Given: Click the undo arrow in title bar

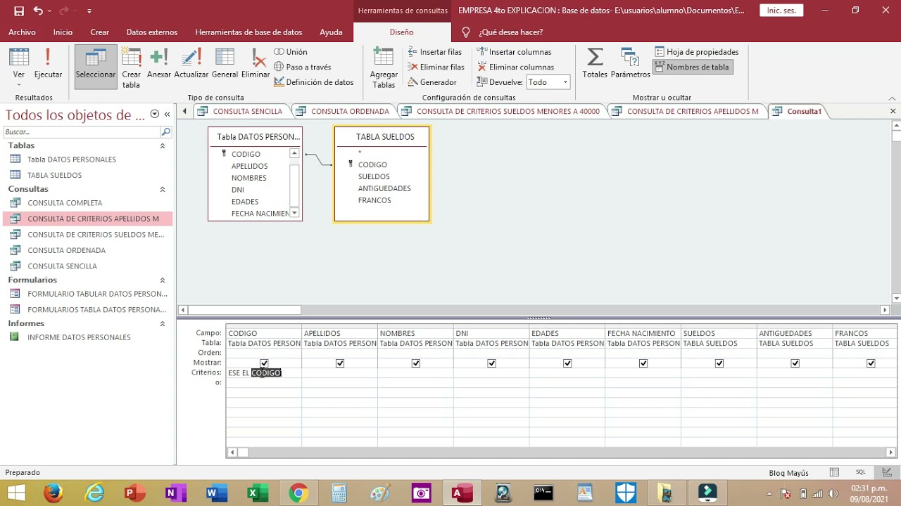Looking at the screenshot, I should click(38, 11).
